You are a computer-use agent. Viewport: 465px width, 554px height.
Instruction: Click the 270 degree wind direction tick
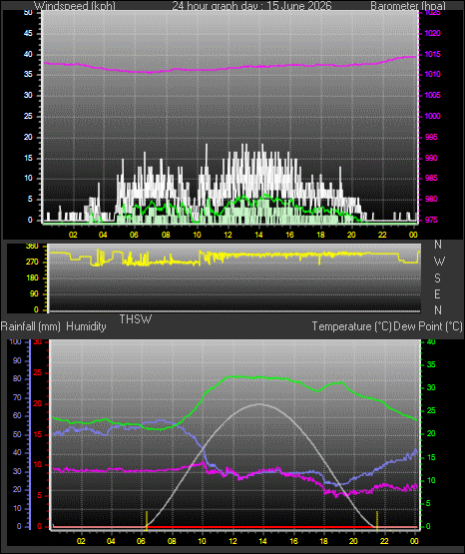coord(32,262)
